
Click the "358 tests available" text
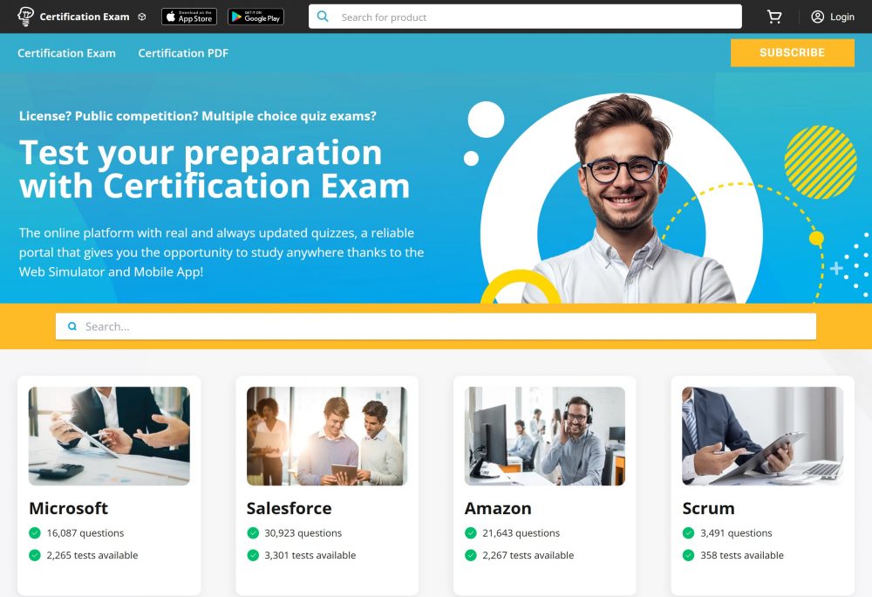(742, 555)
